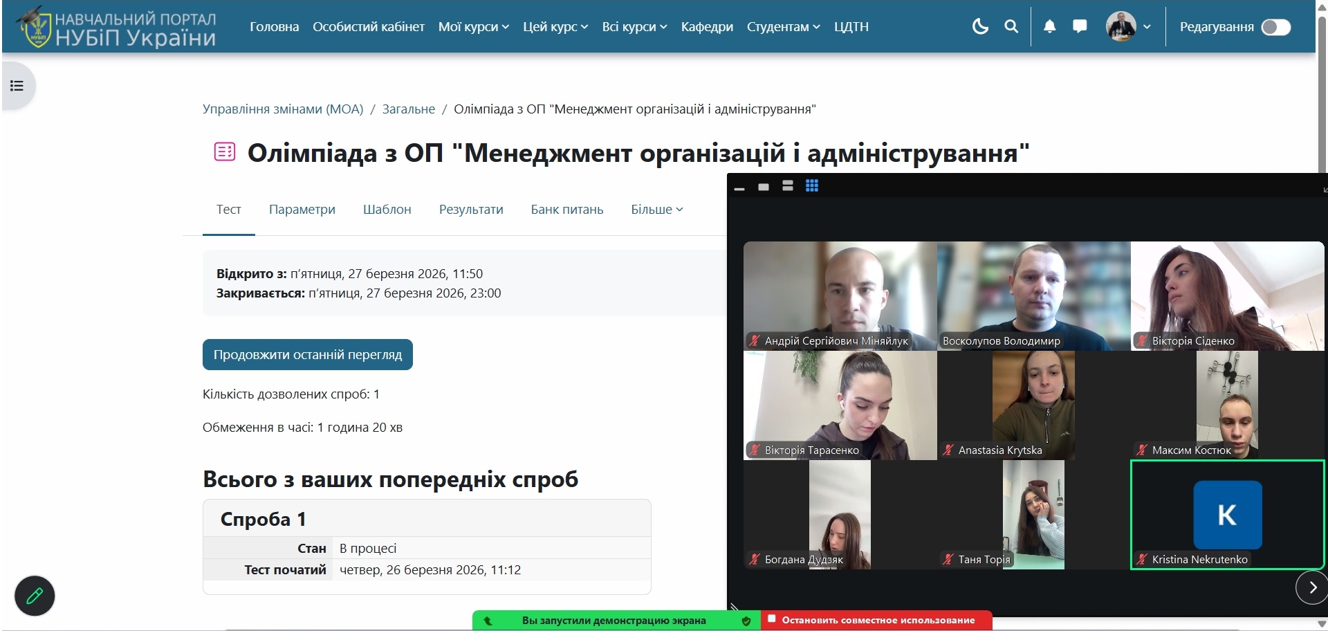Open Особистий кабінет in top navigation

369,27
